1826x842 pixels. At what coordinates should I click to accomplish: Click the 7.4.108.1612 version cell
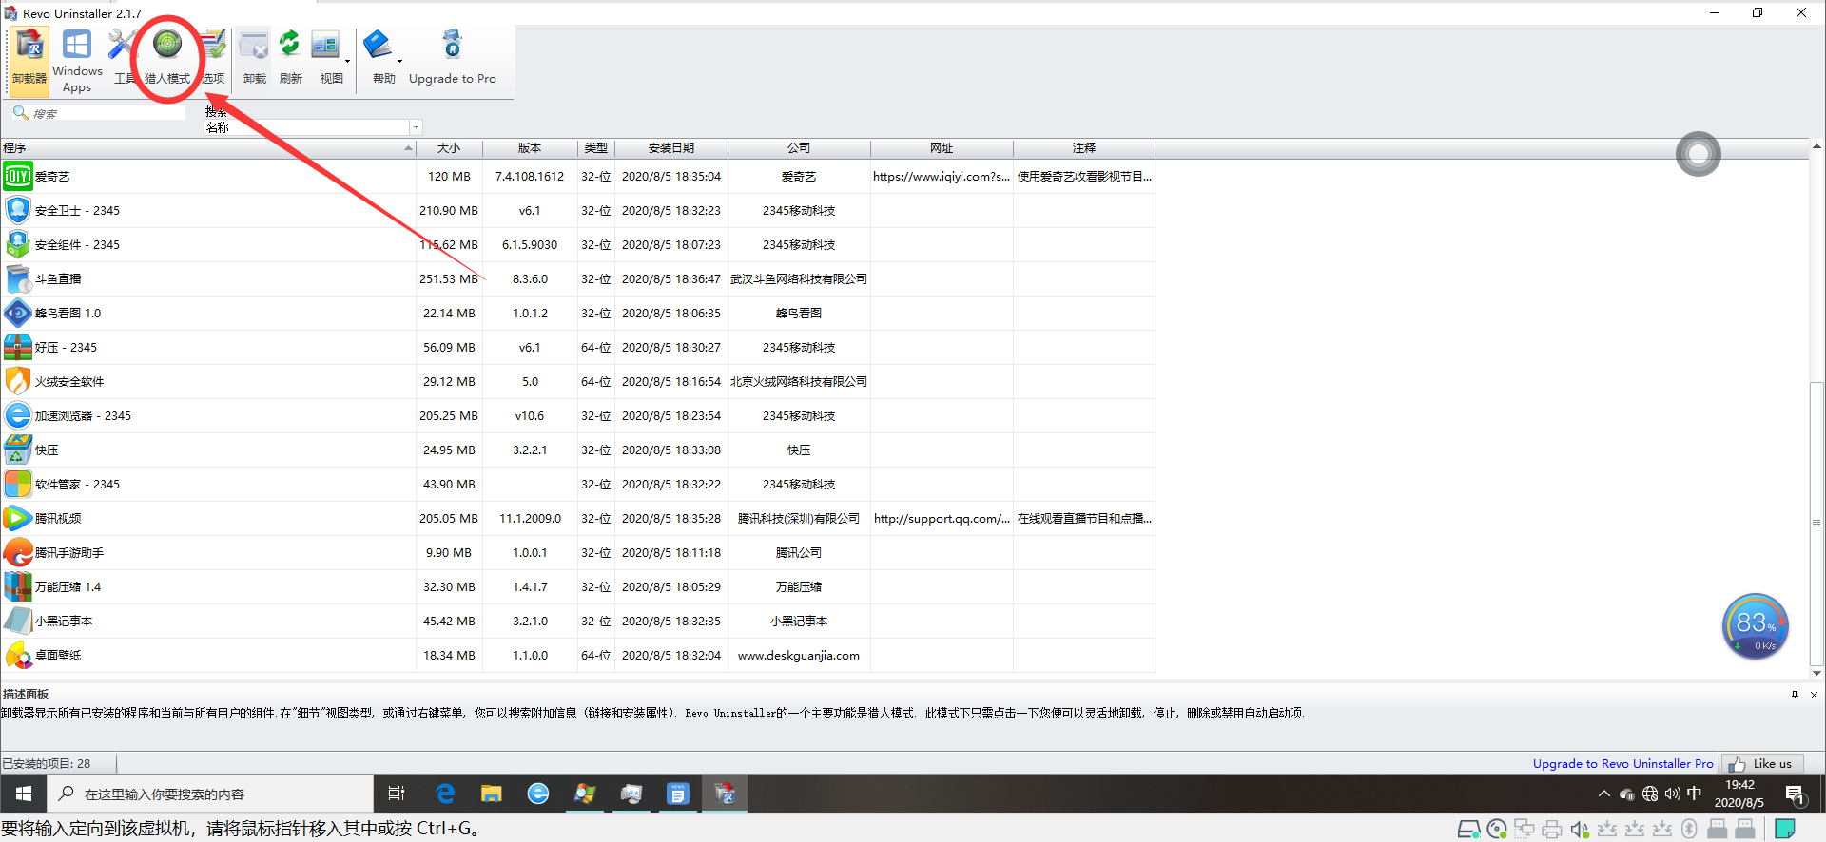click(x=530, y=177)
